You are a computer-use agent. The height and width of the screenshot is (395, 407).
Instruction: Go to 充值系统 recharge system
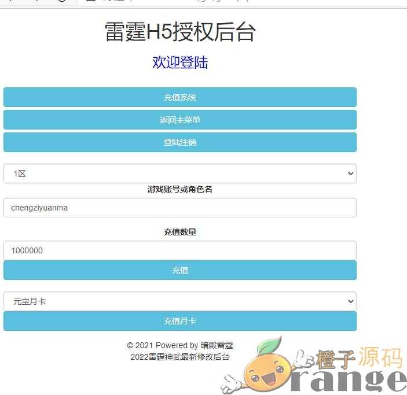tap(179, 97)
